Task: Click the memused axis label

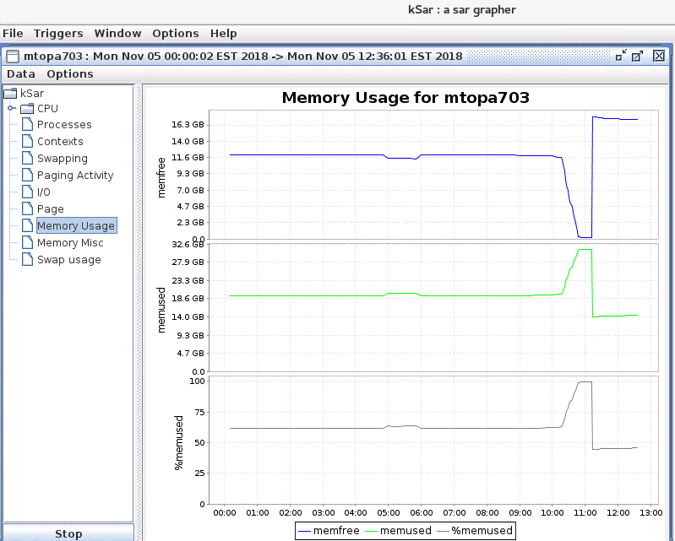Action: point(161,310)
